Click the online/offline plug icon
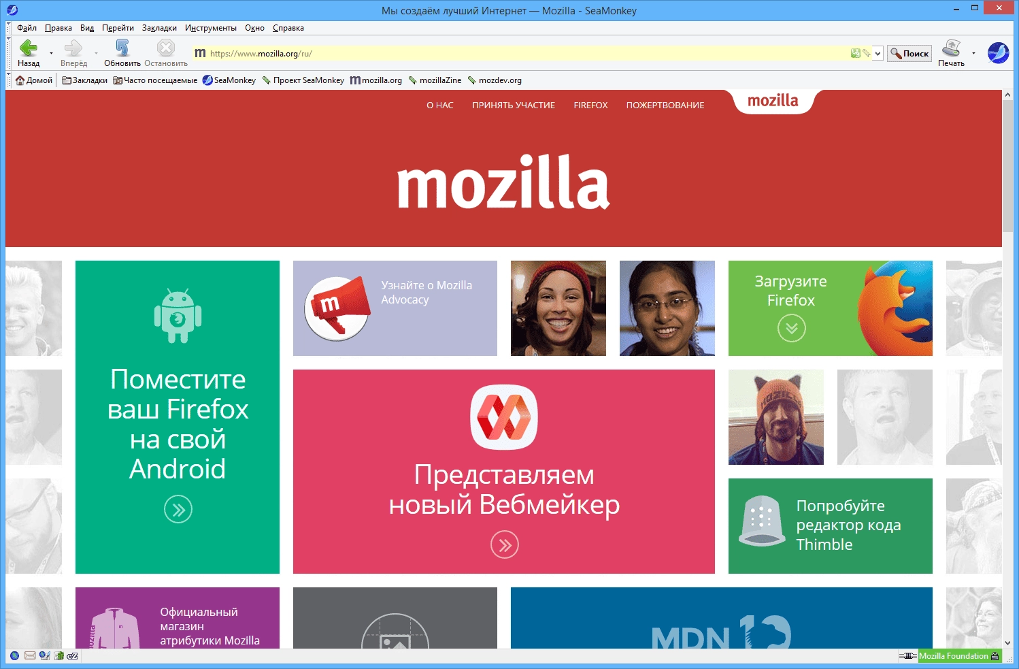The height and width of the screenshot is (669, 1019). 907,656
